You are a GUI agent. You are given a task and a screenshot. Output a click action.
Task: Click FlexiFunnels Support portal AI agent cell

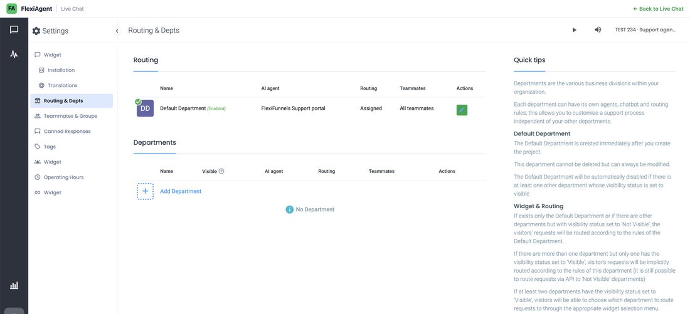tap(293, 108)
